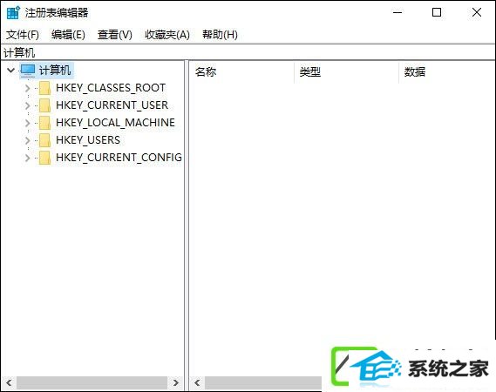Open the 收藏夹(A) menu
Viewport: 496px width, 392px height.
click(167, 35)
